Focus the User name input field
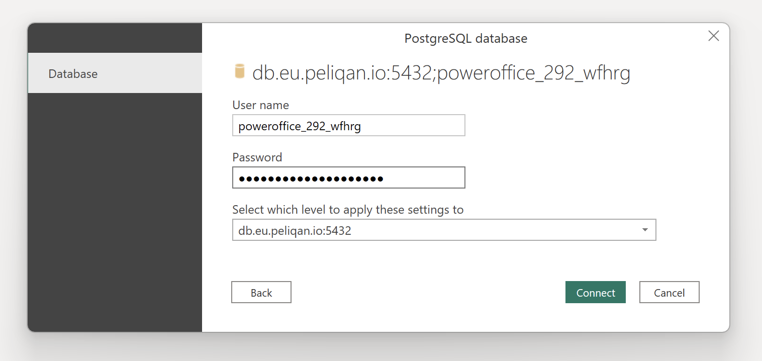762x361 pixels. tap(348, 126)
